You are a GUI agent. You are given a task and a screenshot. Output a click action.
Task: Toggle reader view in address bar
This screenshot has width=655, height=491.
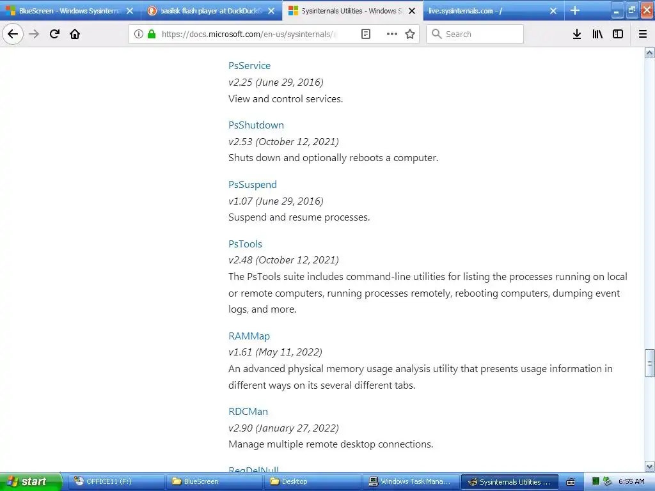coord(365,34)
